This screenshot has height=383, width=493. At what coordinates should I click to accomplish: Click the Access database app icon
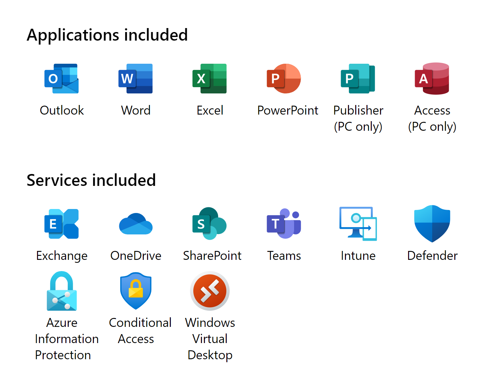click(432, 79)
